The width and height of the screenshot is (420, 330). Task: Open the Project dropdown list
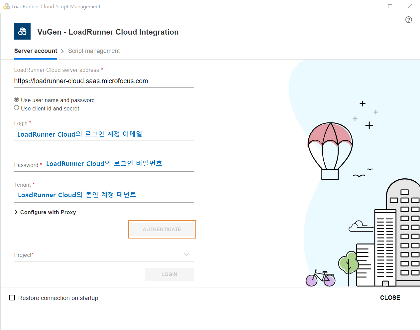(100, 254)
